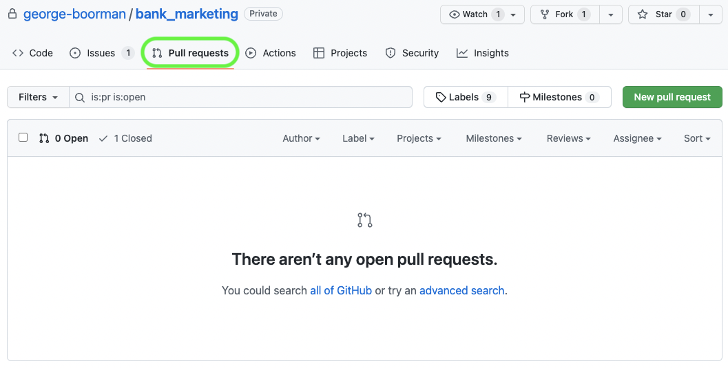Image resolution: width=728 pixels, height=368 pixels.
Task: Open the Projects tab
Action: (x=340, y=53)
